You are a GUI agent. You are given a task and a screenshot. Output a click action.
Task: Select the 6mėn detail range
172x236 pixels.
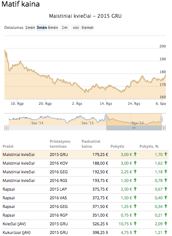53,28
